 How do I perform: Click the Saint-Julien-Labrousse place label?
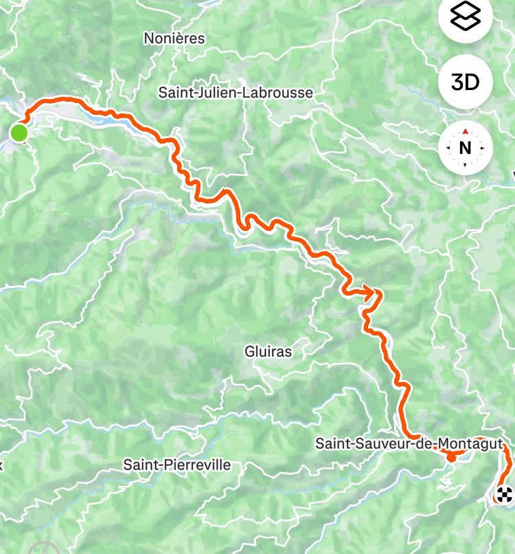point(236,93)
